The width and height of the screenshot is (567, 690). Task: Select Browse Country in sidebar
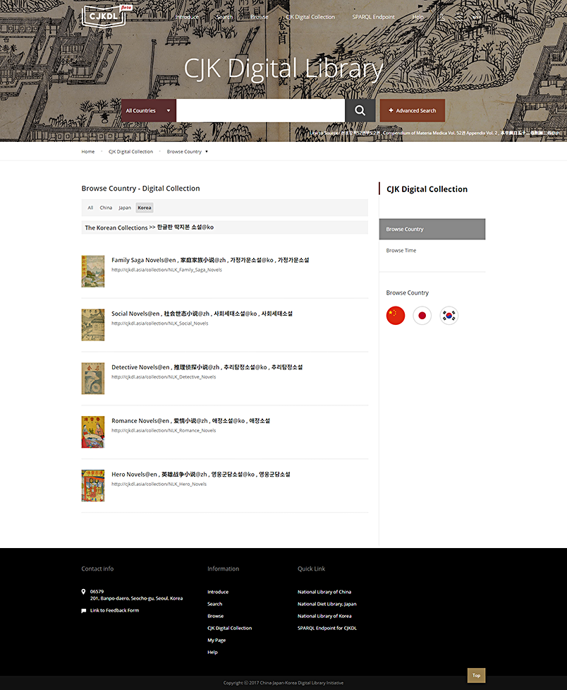click(x=432, y=230)
